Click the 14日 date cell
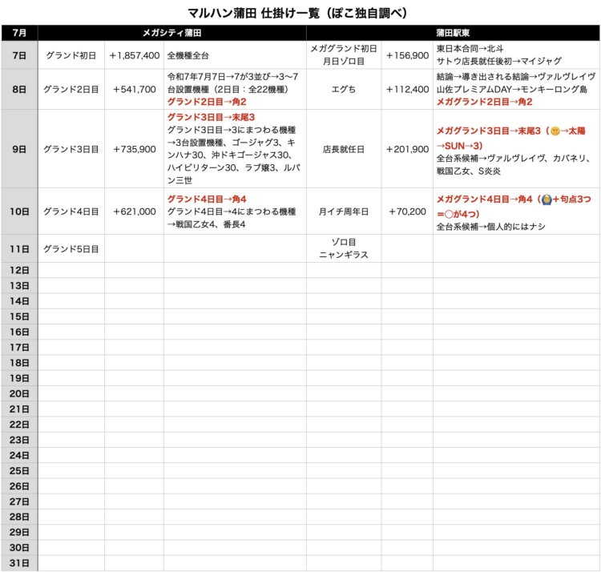 19,301
